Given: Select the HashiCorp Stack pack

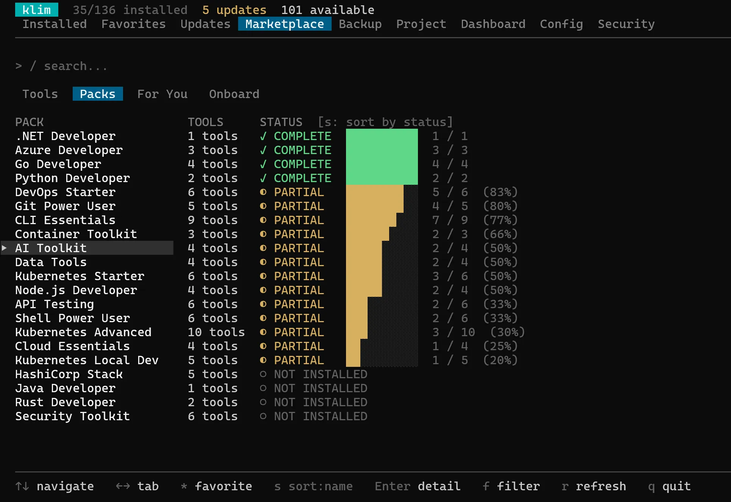Looking at the screenshot, I should point(69,374).
